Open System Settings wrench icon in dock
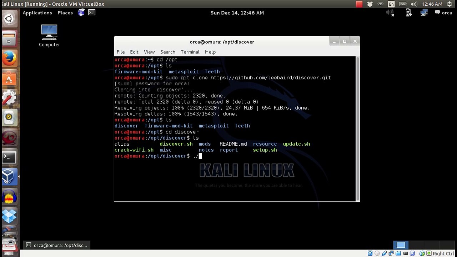This screenshot has height=257, width=457. coord(9,97)
